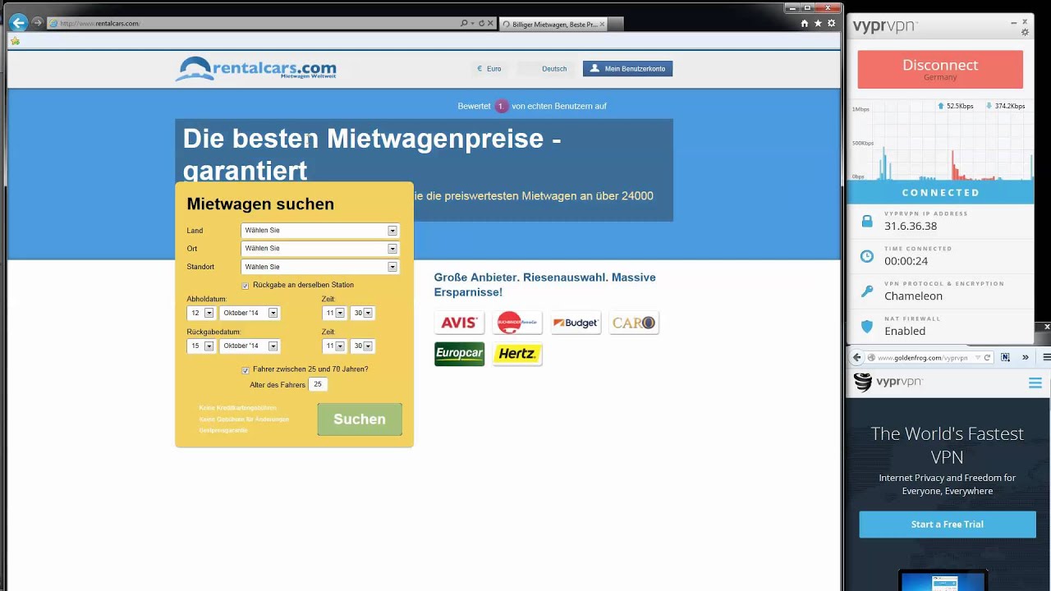This screenshot has height=591, width=1051.
Task: Open Mein Benutzerkonto account button
Action: pos(627,69)
